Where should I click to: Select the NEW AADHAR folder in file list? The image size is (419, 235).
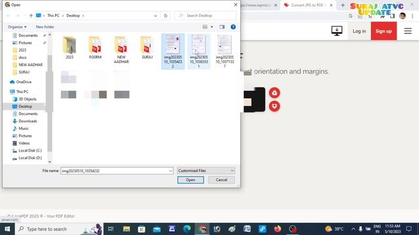(121, 50)
